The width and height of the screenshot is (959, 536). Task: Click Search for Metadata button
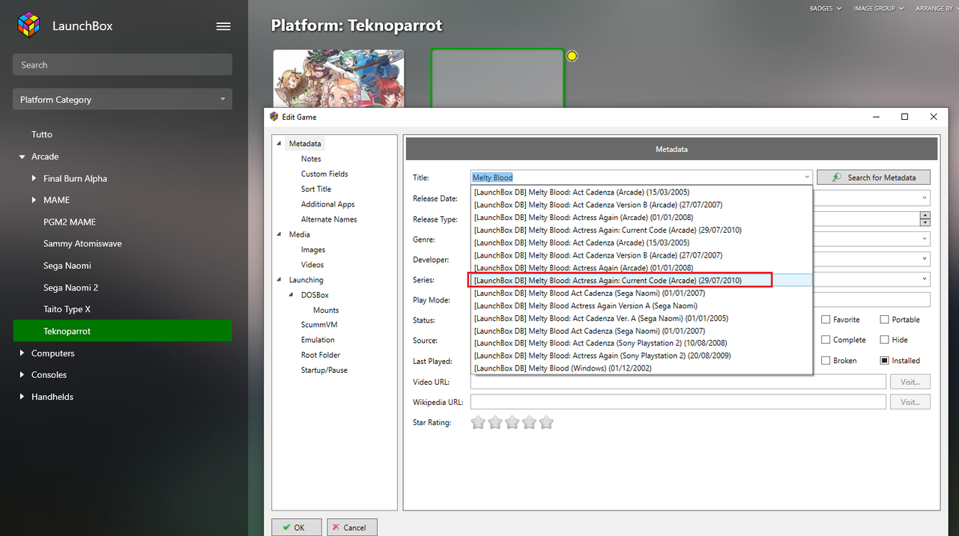pyautogui.click(x=874, y=177)
